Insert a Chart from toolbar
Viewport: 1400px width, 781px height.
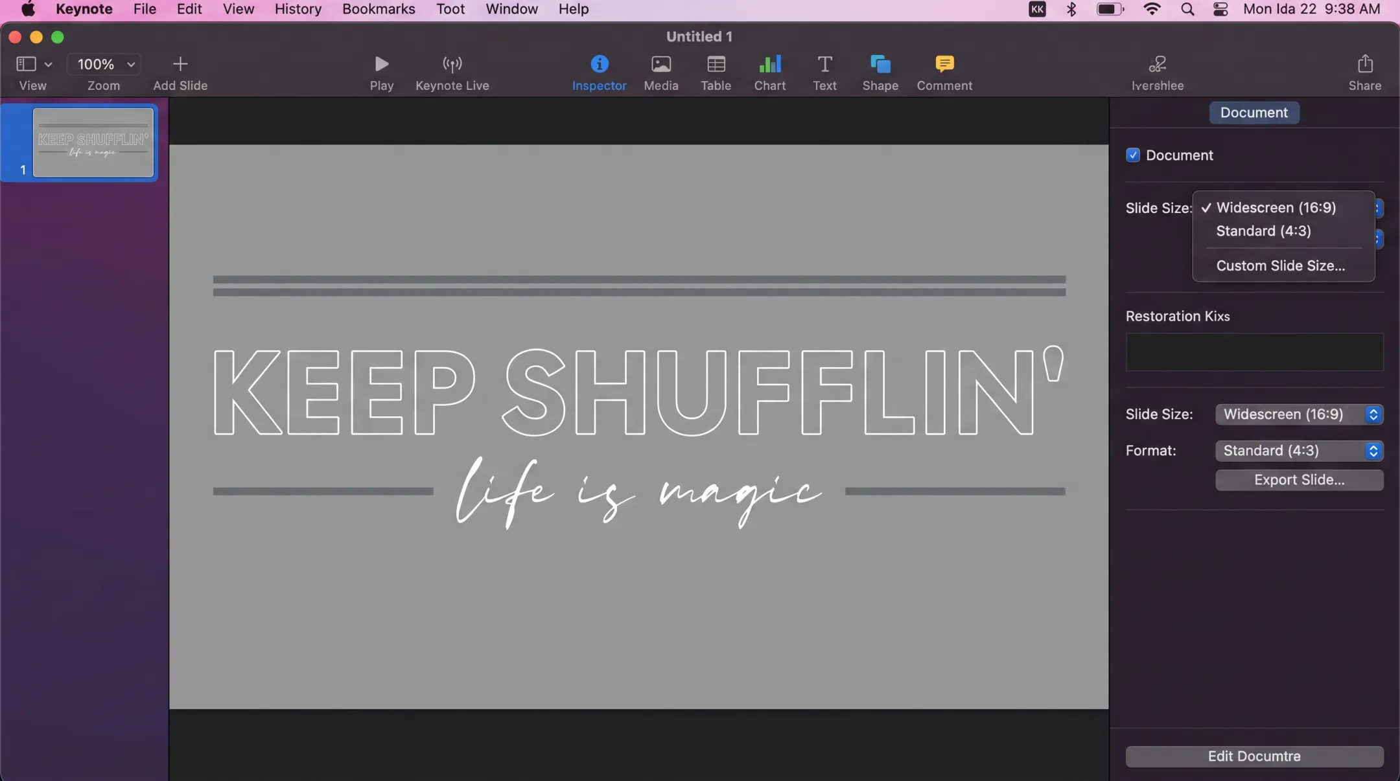coord(770,63)
